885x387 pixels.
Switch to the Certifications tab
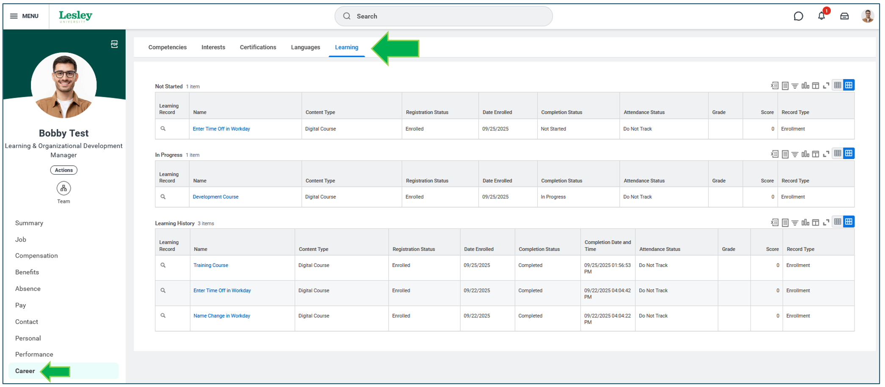point(258,47)
